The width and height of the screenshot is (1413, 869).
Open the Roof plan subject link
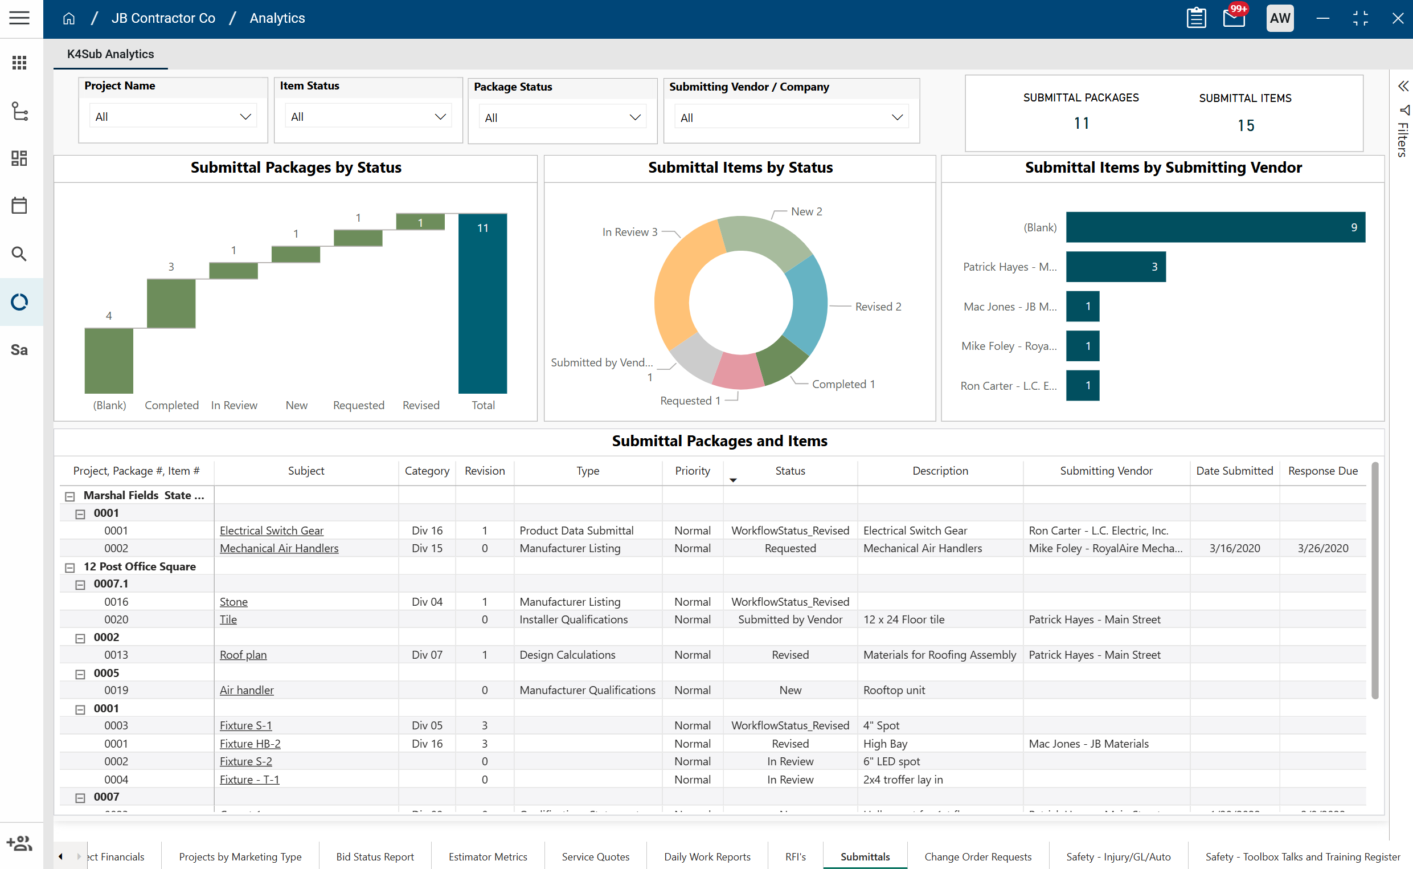coord(243,655)
